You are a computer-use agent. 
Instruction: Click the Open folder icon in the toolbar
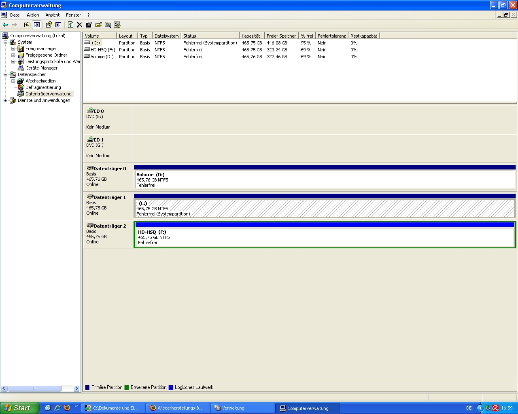98,25
